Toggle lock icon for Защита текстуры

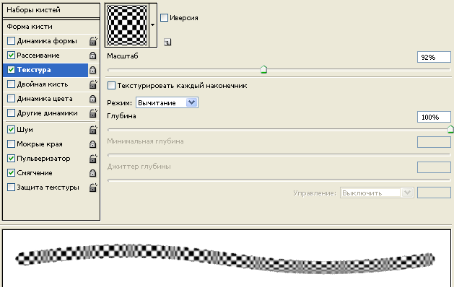[x=93, y=187]
